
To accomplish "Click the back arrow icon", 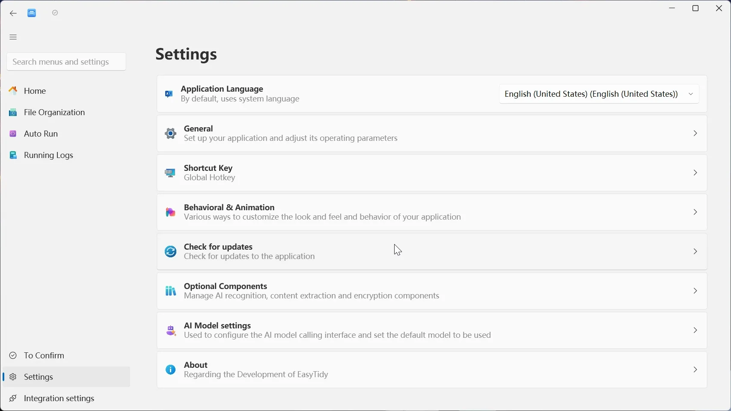I will coord(13,13).
